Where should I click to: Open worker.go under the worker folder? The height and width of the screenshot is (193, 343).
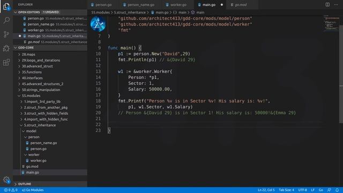point(50,161)
